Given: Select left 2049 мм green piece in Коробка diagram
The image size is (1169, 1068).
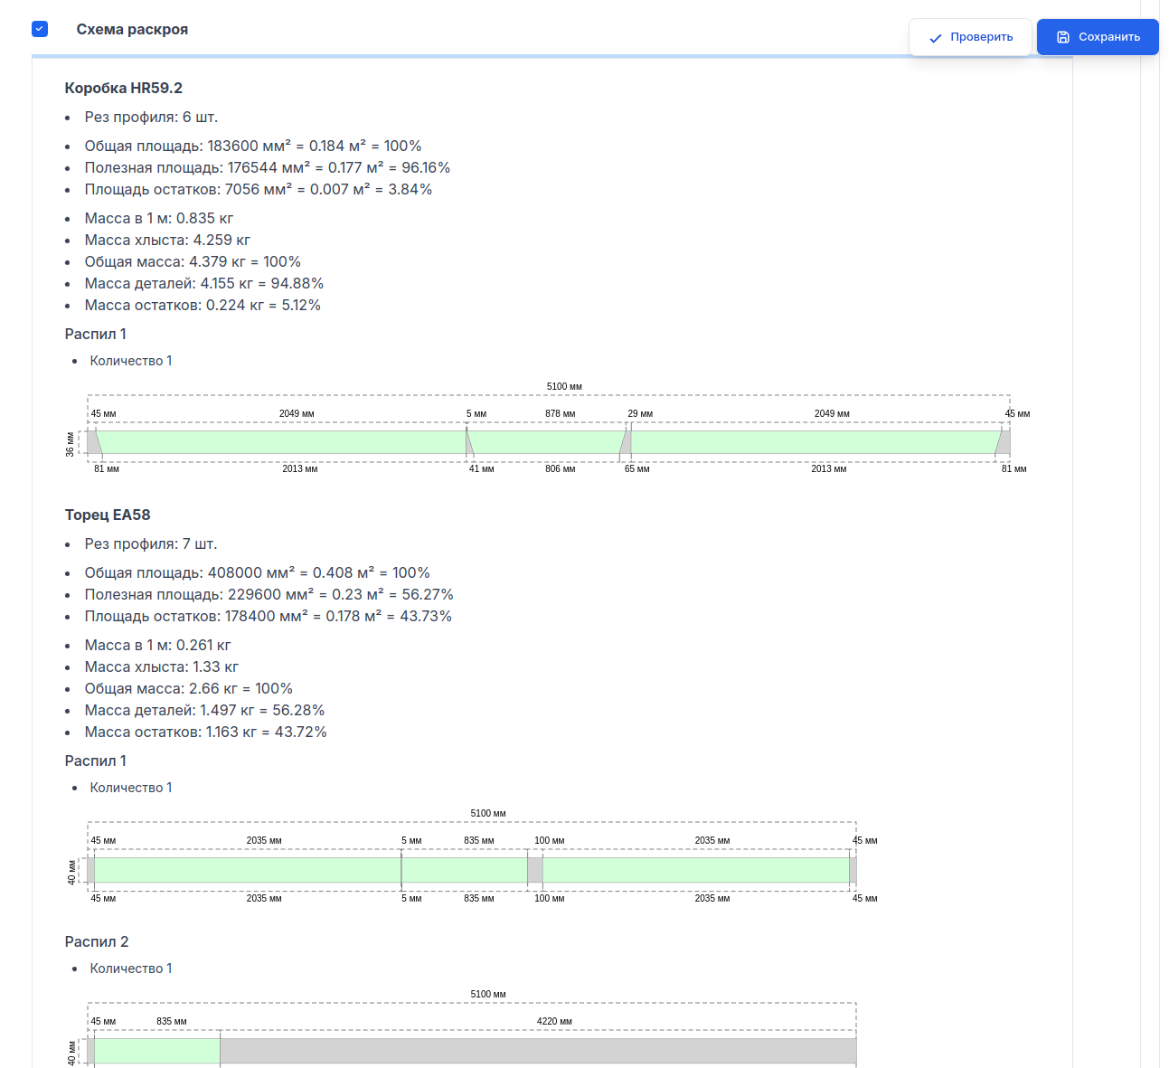Looking at the screenshot, I should 282,442.
